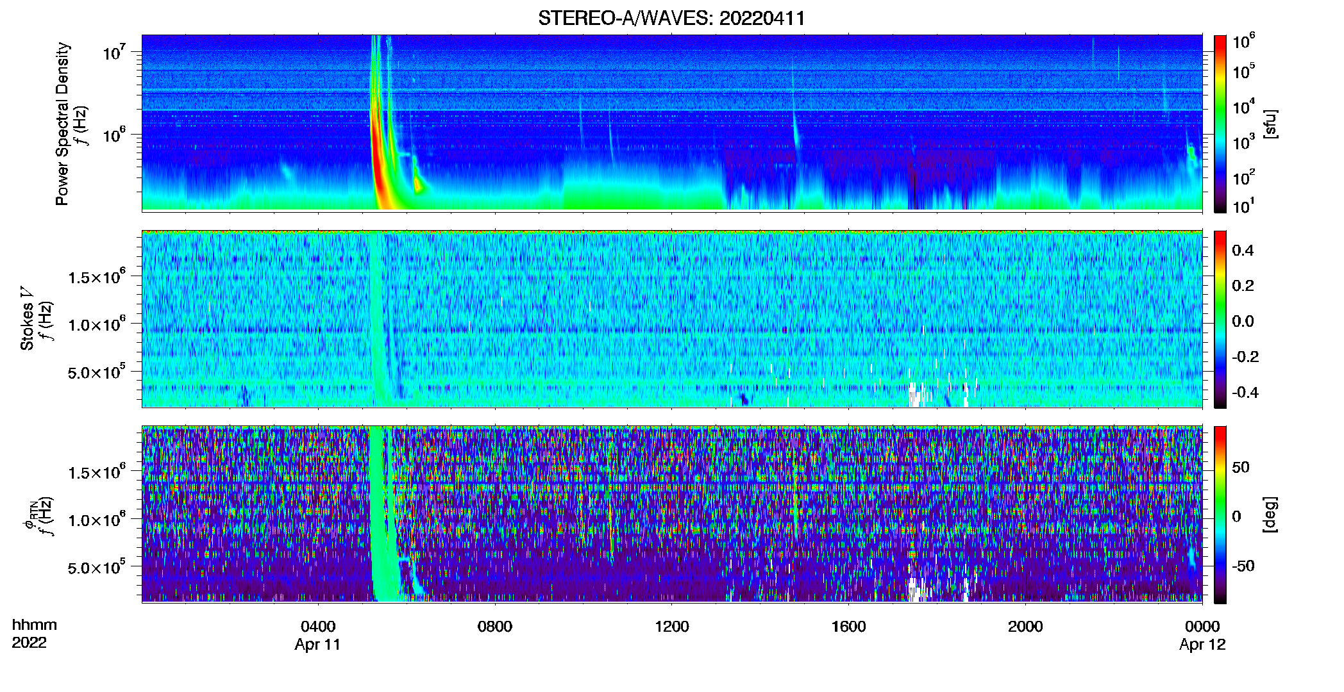Click the 0400 time tick label

(318, 626)
